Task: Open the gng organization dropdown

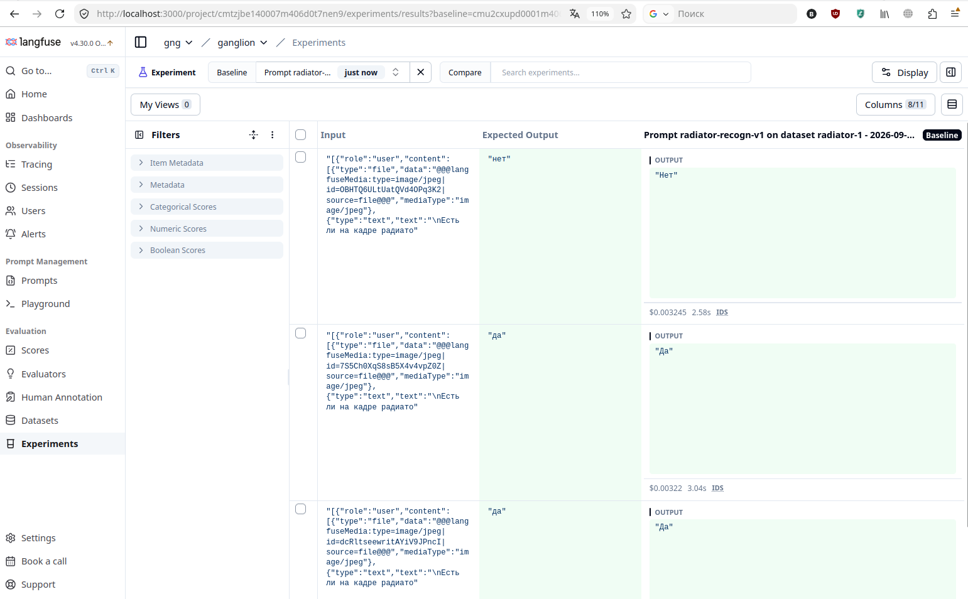Action: (178, 43)
